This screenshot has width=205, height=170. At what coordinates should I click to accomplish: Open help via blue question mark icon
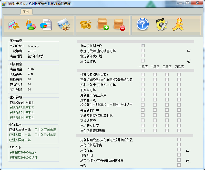coord(143,25)
